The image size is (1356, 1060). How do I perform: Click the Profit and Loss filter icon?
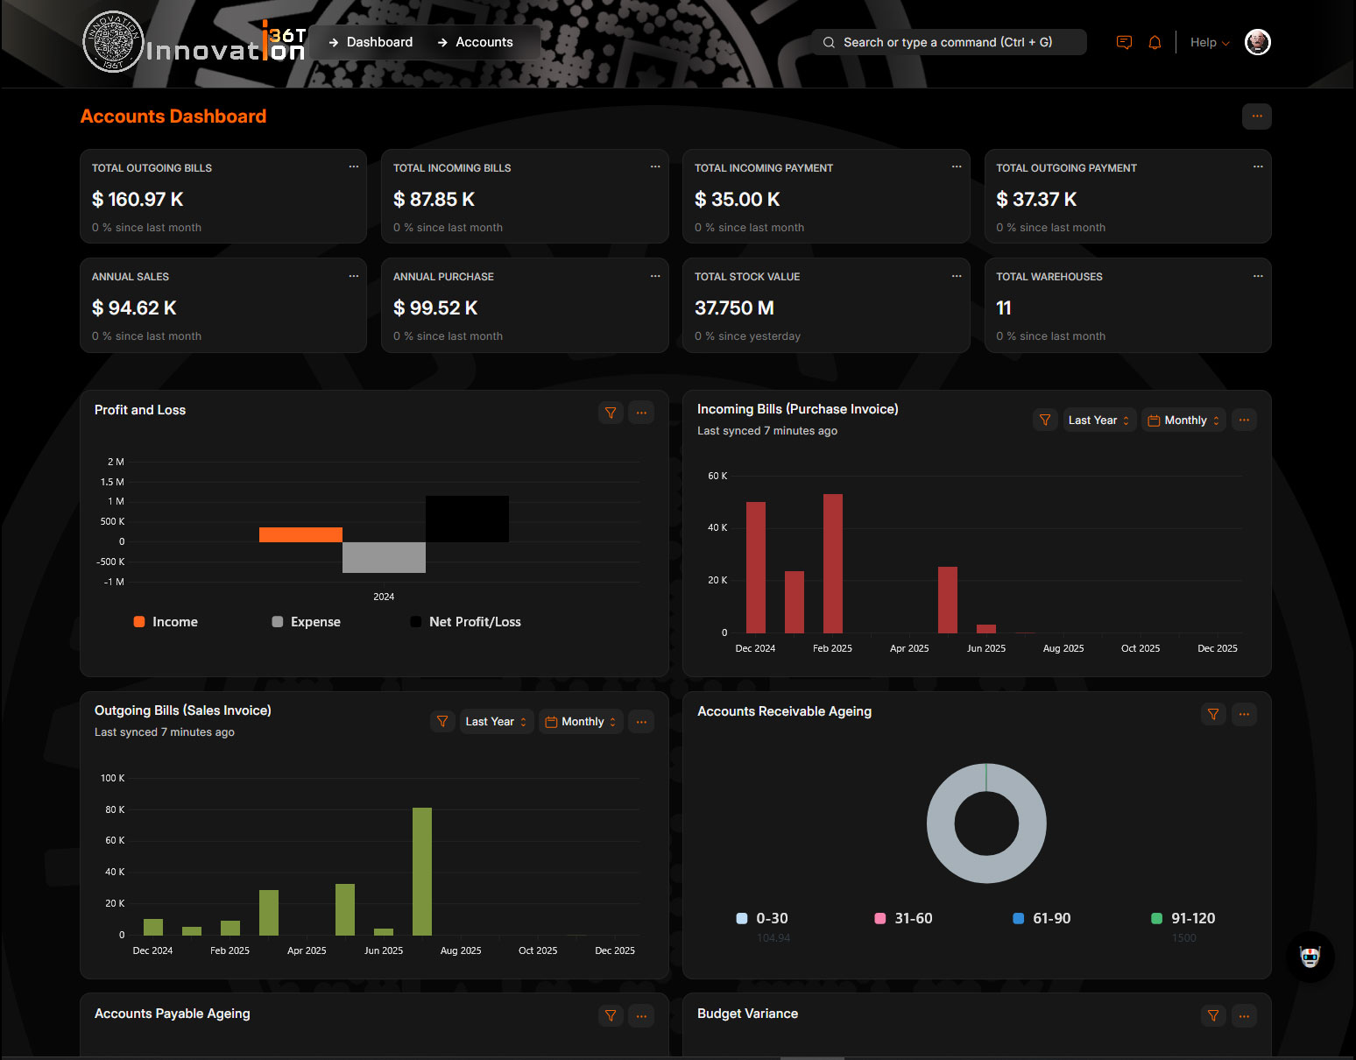611,413
